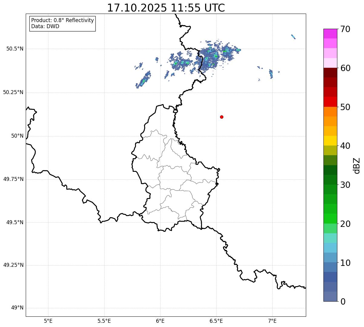The width and height of the screenshot is (364, 327).
Task: Pick the bright red band just above 50
Action: pyautogui.click(x=330, y=102)
